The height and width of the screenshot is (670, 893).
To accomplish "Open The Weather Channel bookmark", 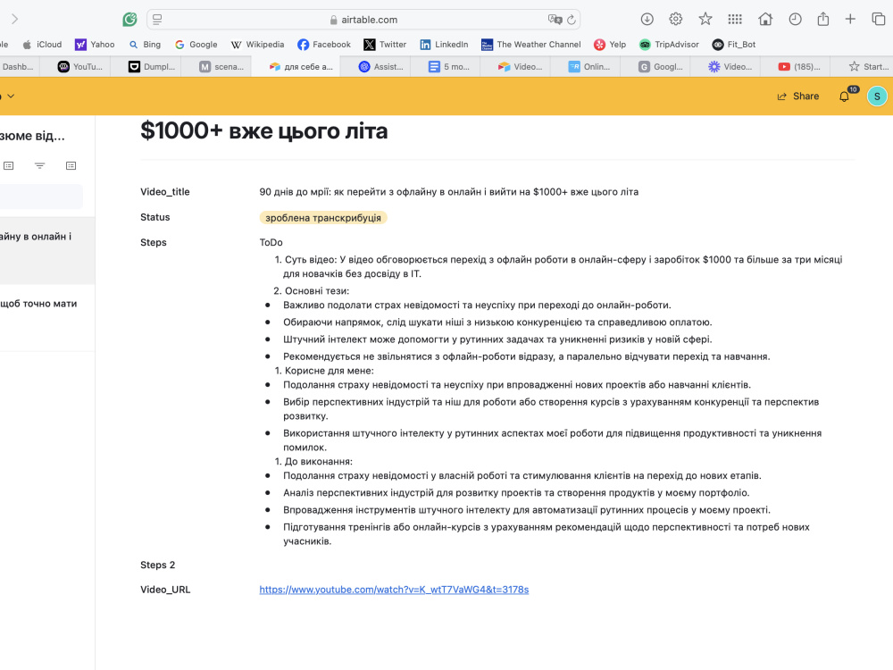I will click(x=531, y=45).
